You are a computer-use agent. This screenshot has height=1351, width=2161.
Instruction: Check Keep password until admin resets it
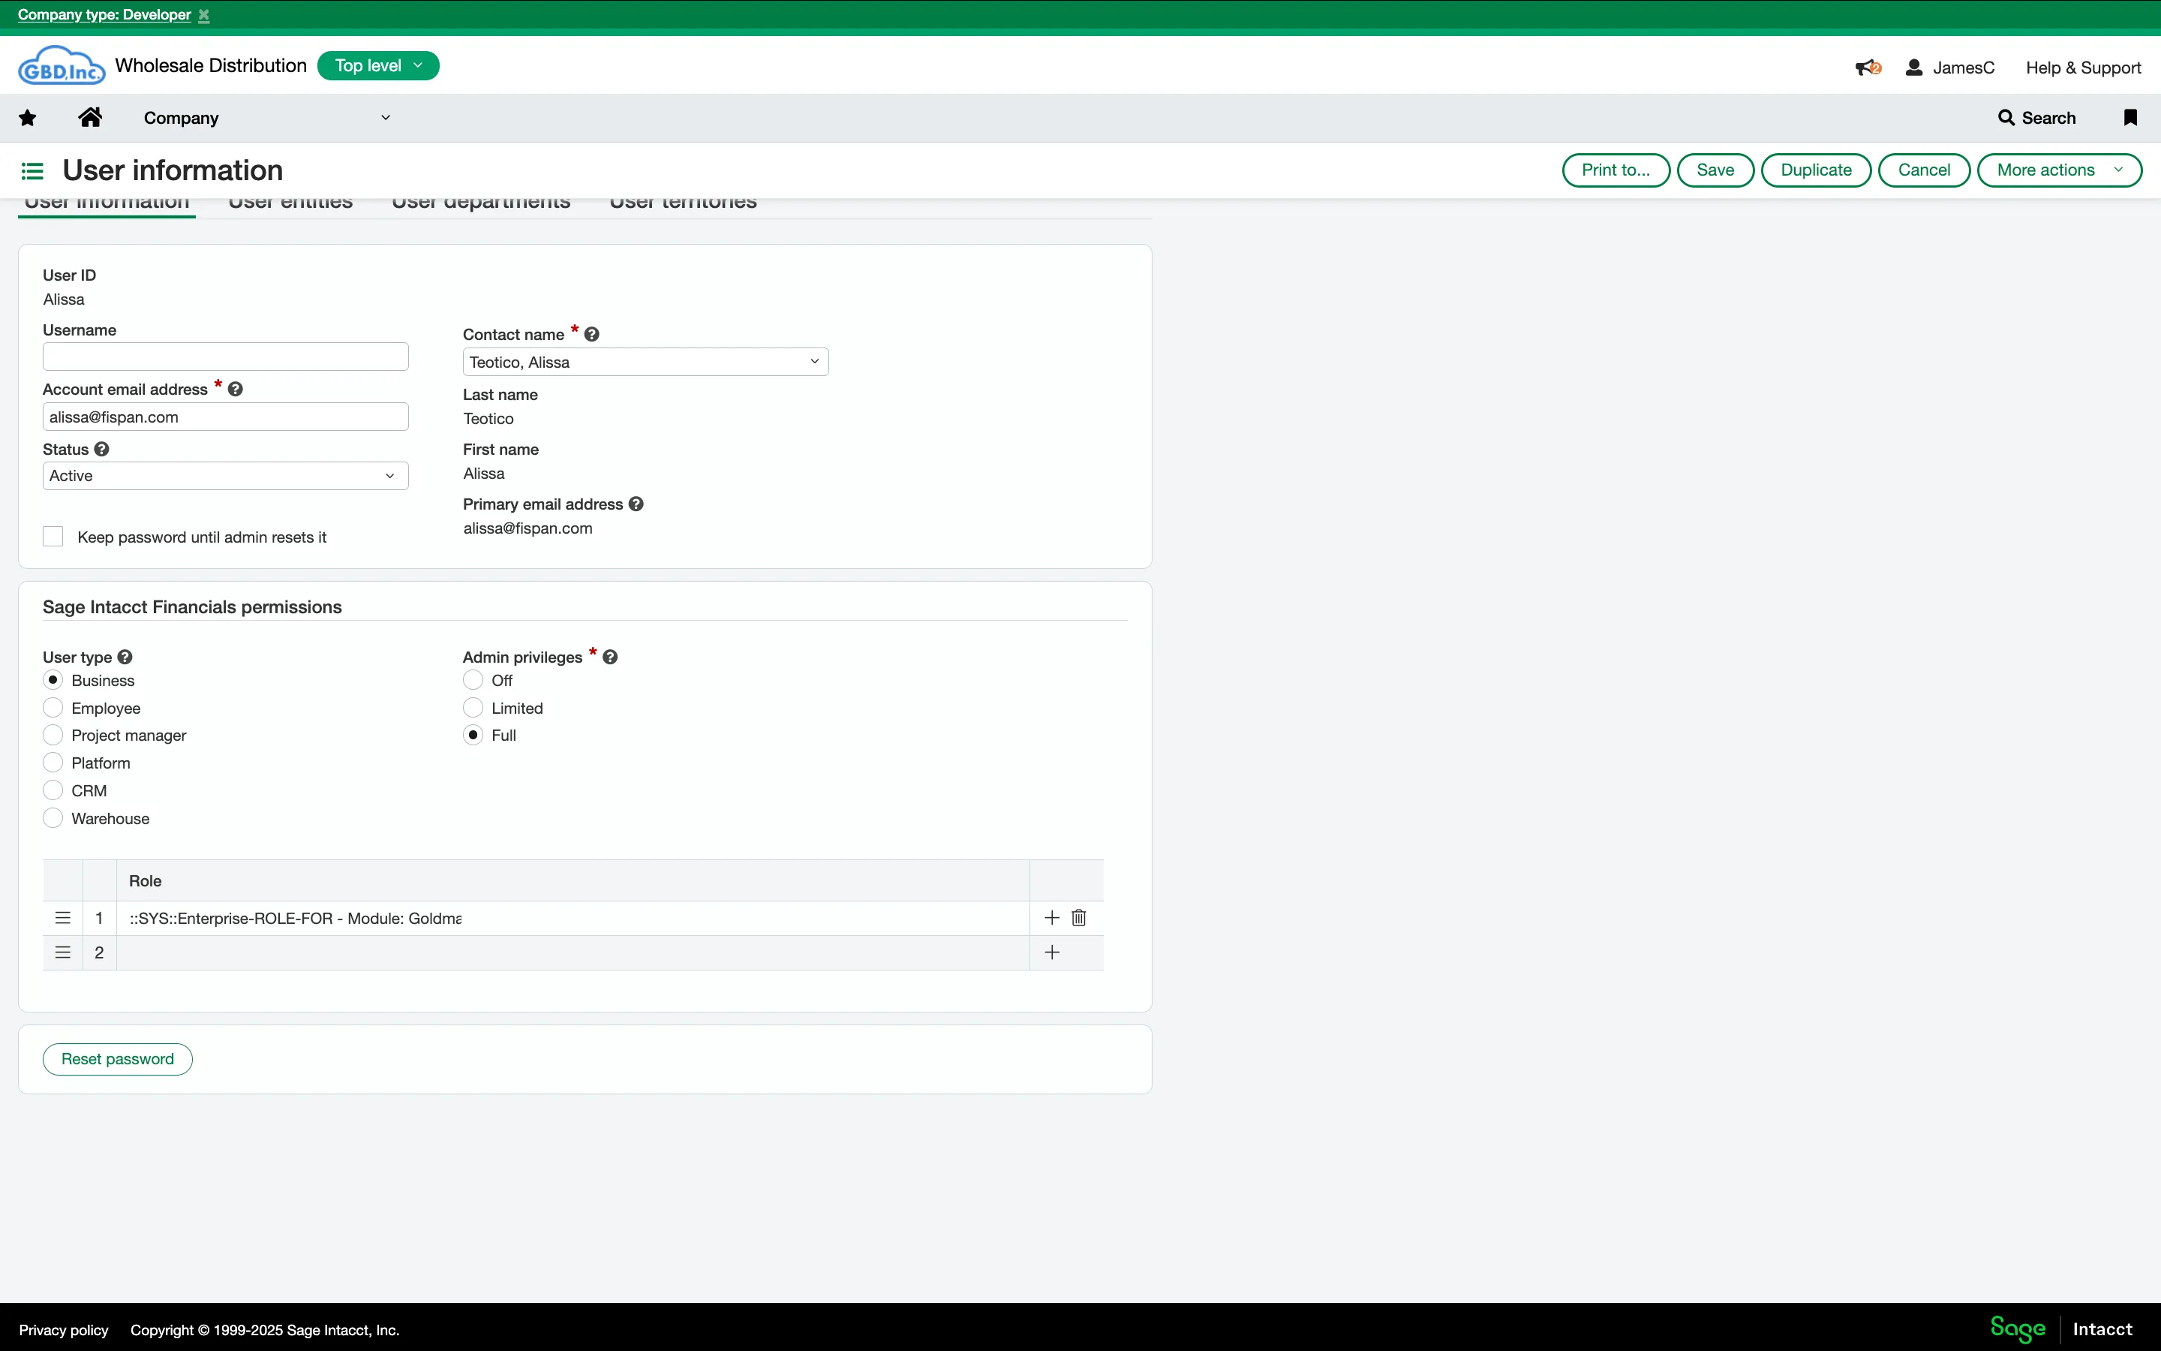[x=53, y=537]
